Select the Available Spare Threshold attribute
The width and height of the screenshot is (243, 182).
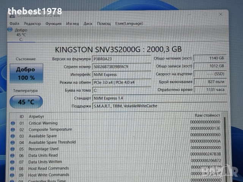click(116, 142)
